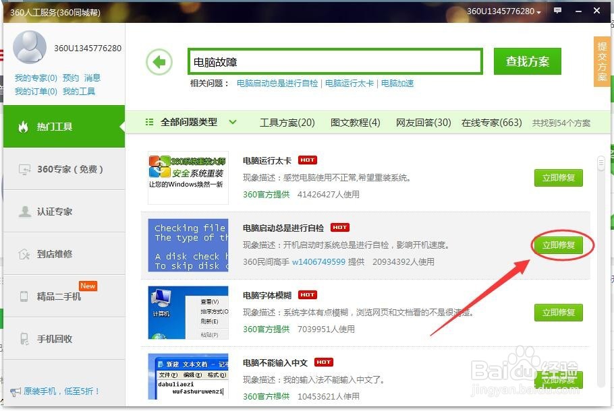This screenshot has width=614, height=411.
Task: Open related question 电脑加速 link
Action: coord(397,84)
